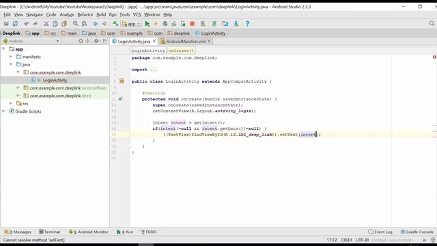The height and width of the screenshot is (246, 437).
Task: Select the LoginActivity.java editor tab
Action: pos(134,41)
